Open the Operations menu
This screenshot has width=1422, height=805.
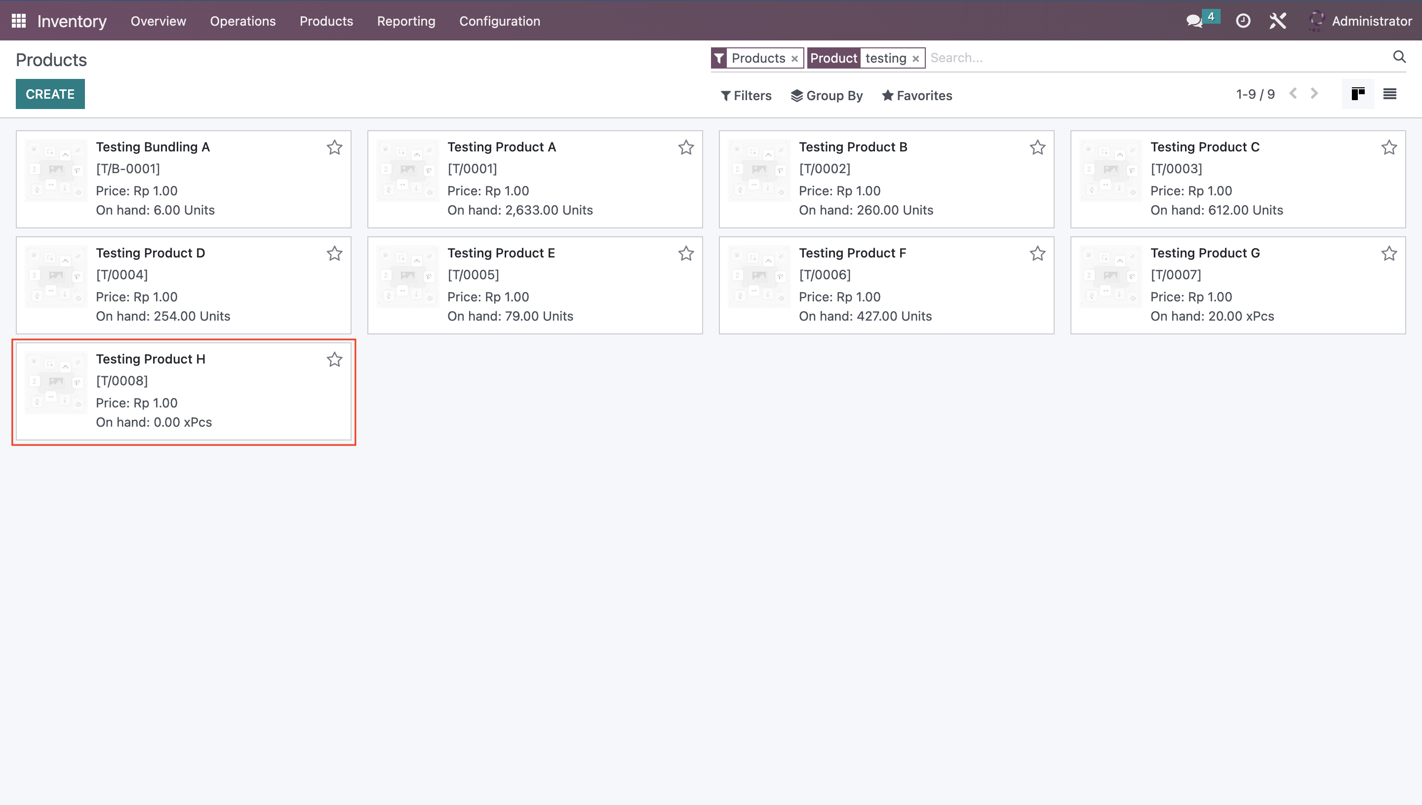click(x=243, y=21)
